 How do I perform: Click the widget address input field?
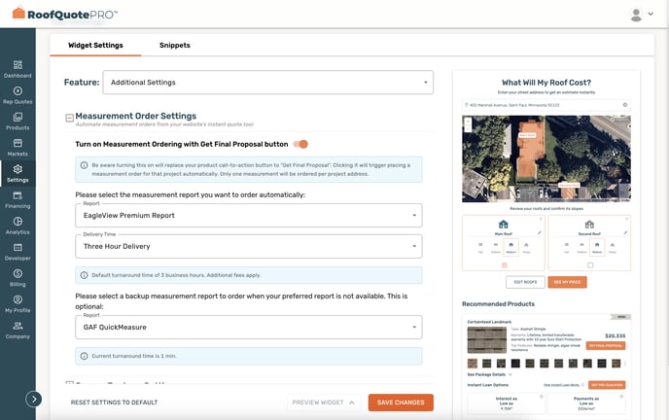pos(546,105)
